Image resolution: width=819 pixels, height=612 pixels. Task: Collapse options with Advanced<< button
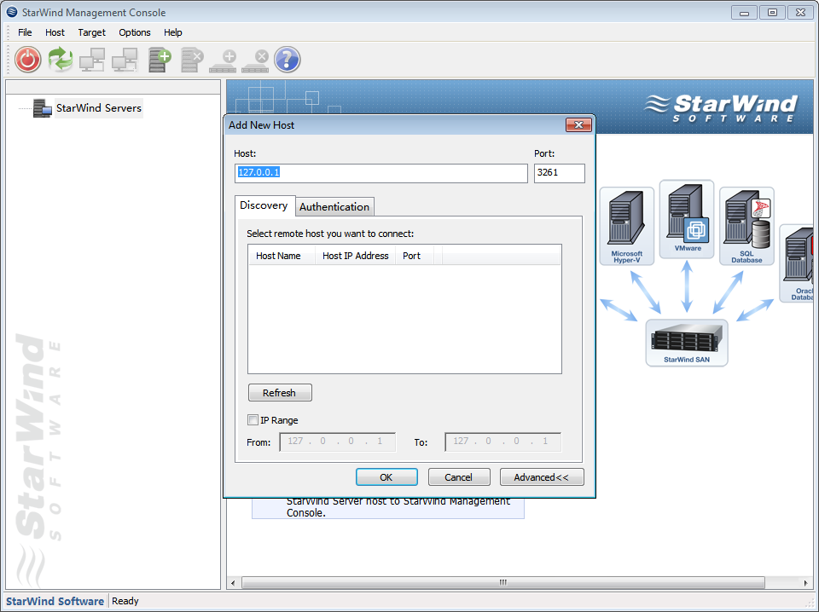tap(542, 476)
